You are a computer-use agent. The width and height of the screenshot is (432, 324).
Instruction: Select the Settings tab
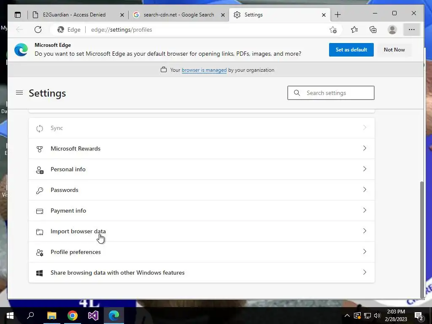pyautogui.click(x=279, y=15)
